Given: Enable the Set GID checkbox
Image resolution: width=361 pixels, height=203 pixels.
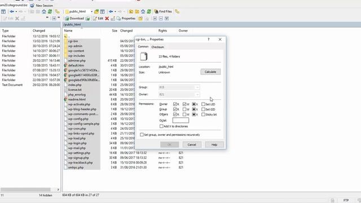Looking at the screenshot, I should coord(203,109).
